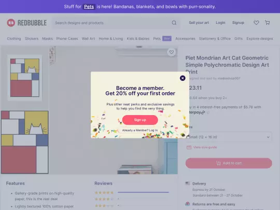Viewport: 280px width, 210px height.
Task: Click the search magnifier icon
Action: tap(174, 23)
